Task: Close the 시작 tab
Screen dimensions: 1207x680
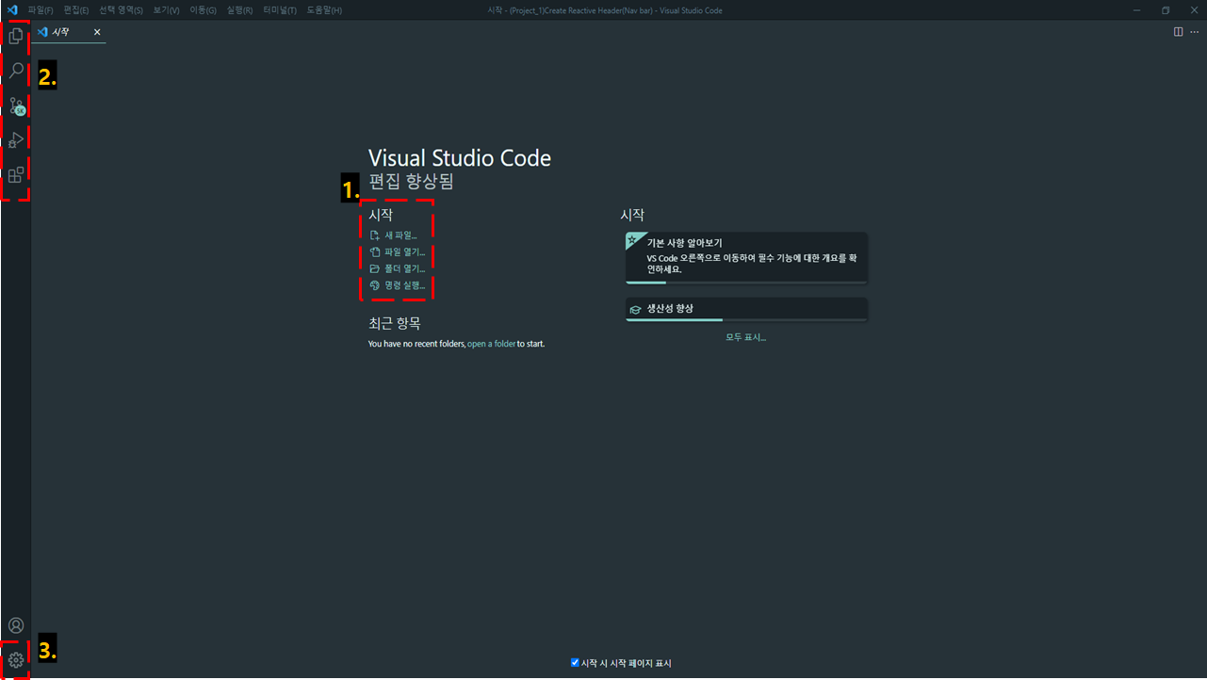Action: 97,32
